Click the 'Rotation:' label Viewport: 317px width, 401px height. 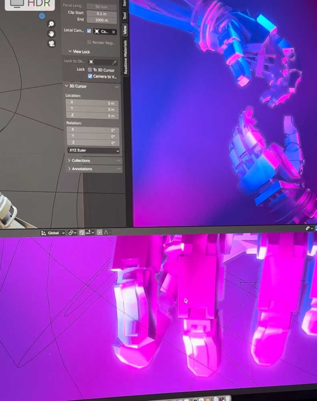point(74,123)
